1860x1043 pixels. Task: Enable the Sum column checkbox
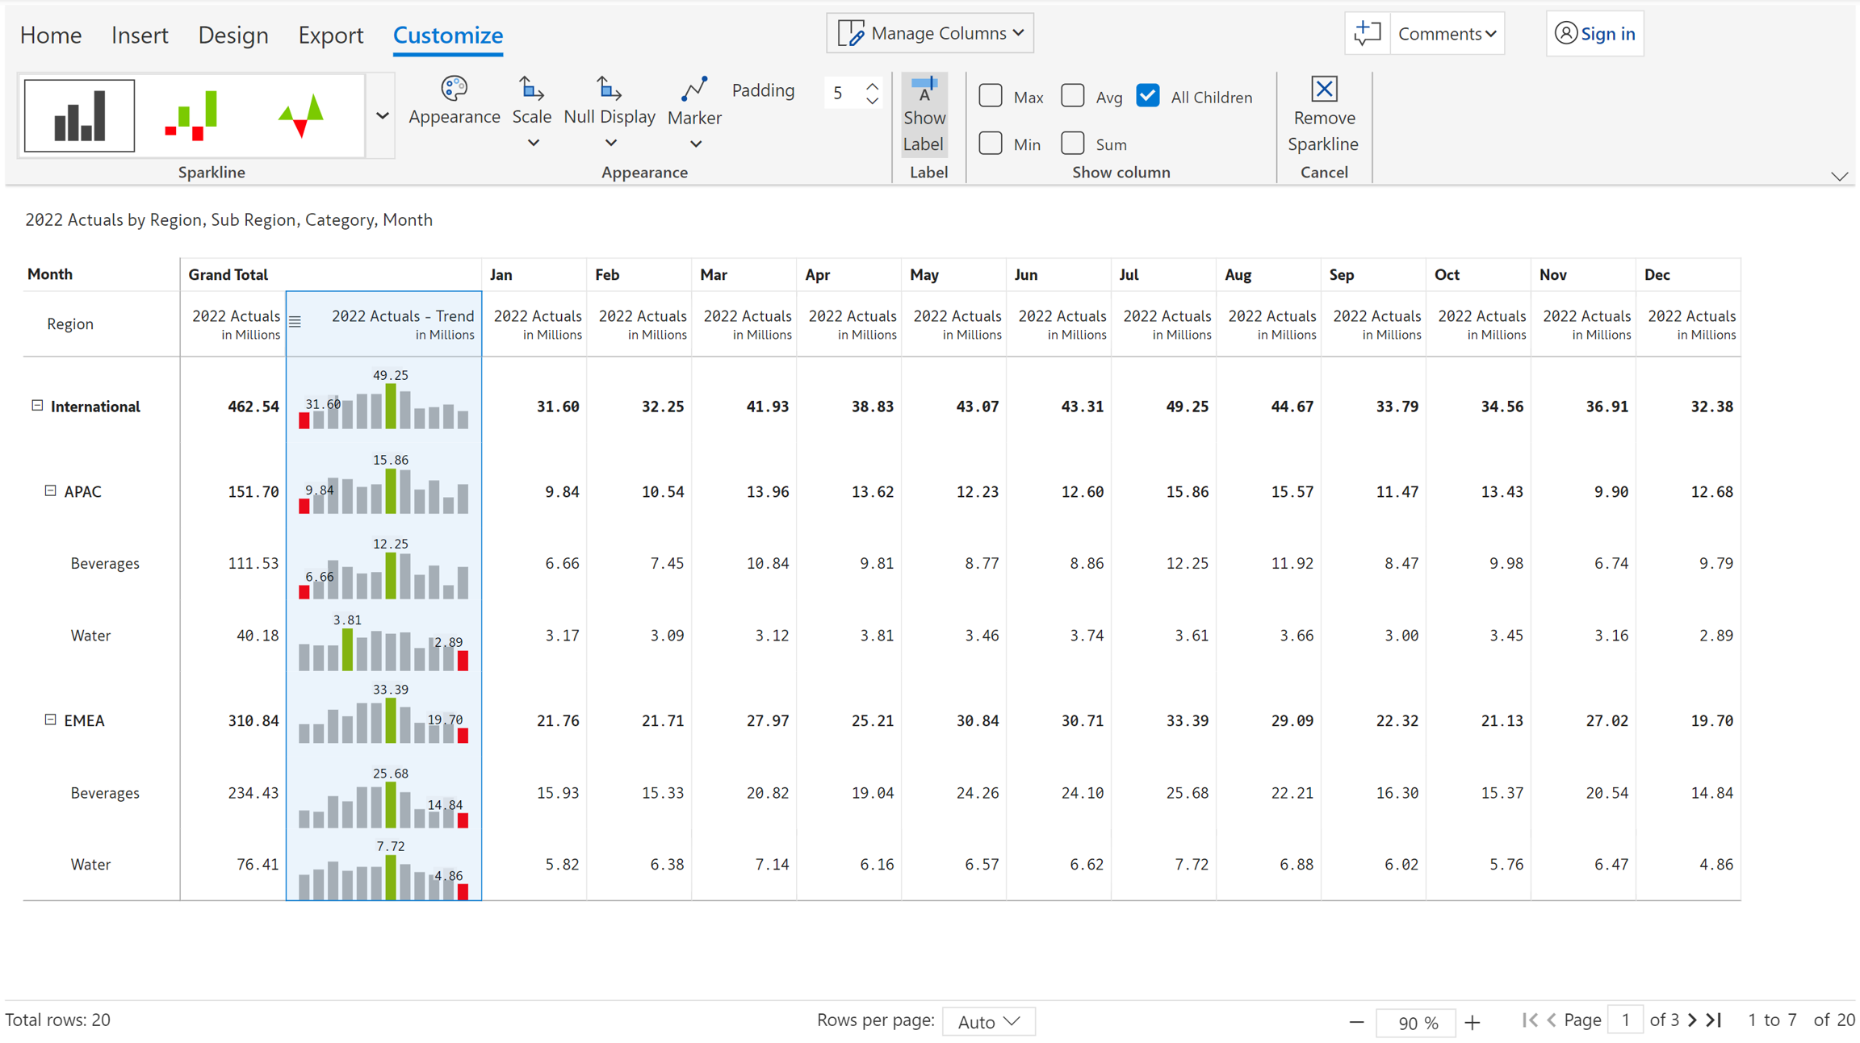point(1072,144)
